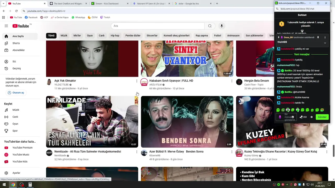Switch to Stream - Kick Dashboard tab
Image resolution: width=335 pixels, height=188 pixels.
[110, 4]
